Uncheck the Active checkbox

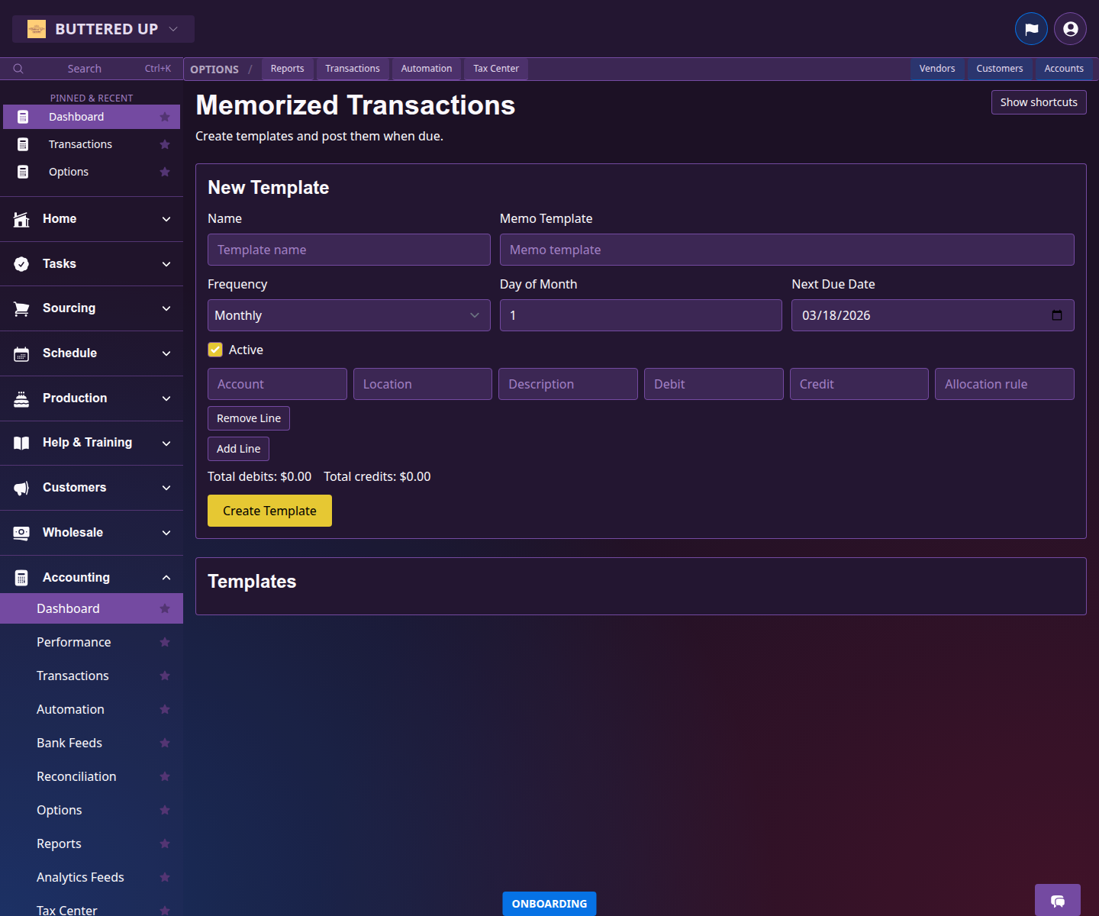pyautogui.click(x=215, y=350)
